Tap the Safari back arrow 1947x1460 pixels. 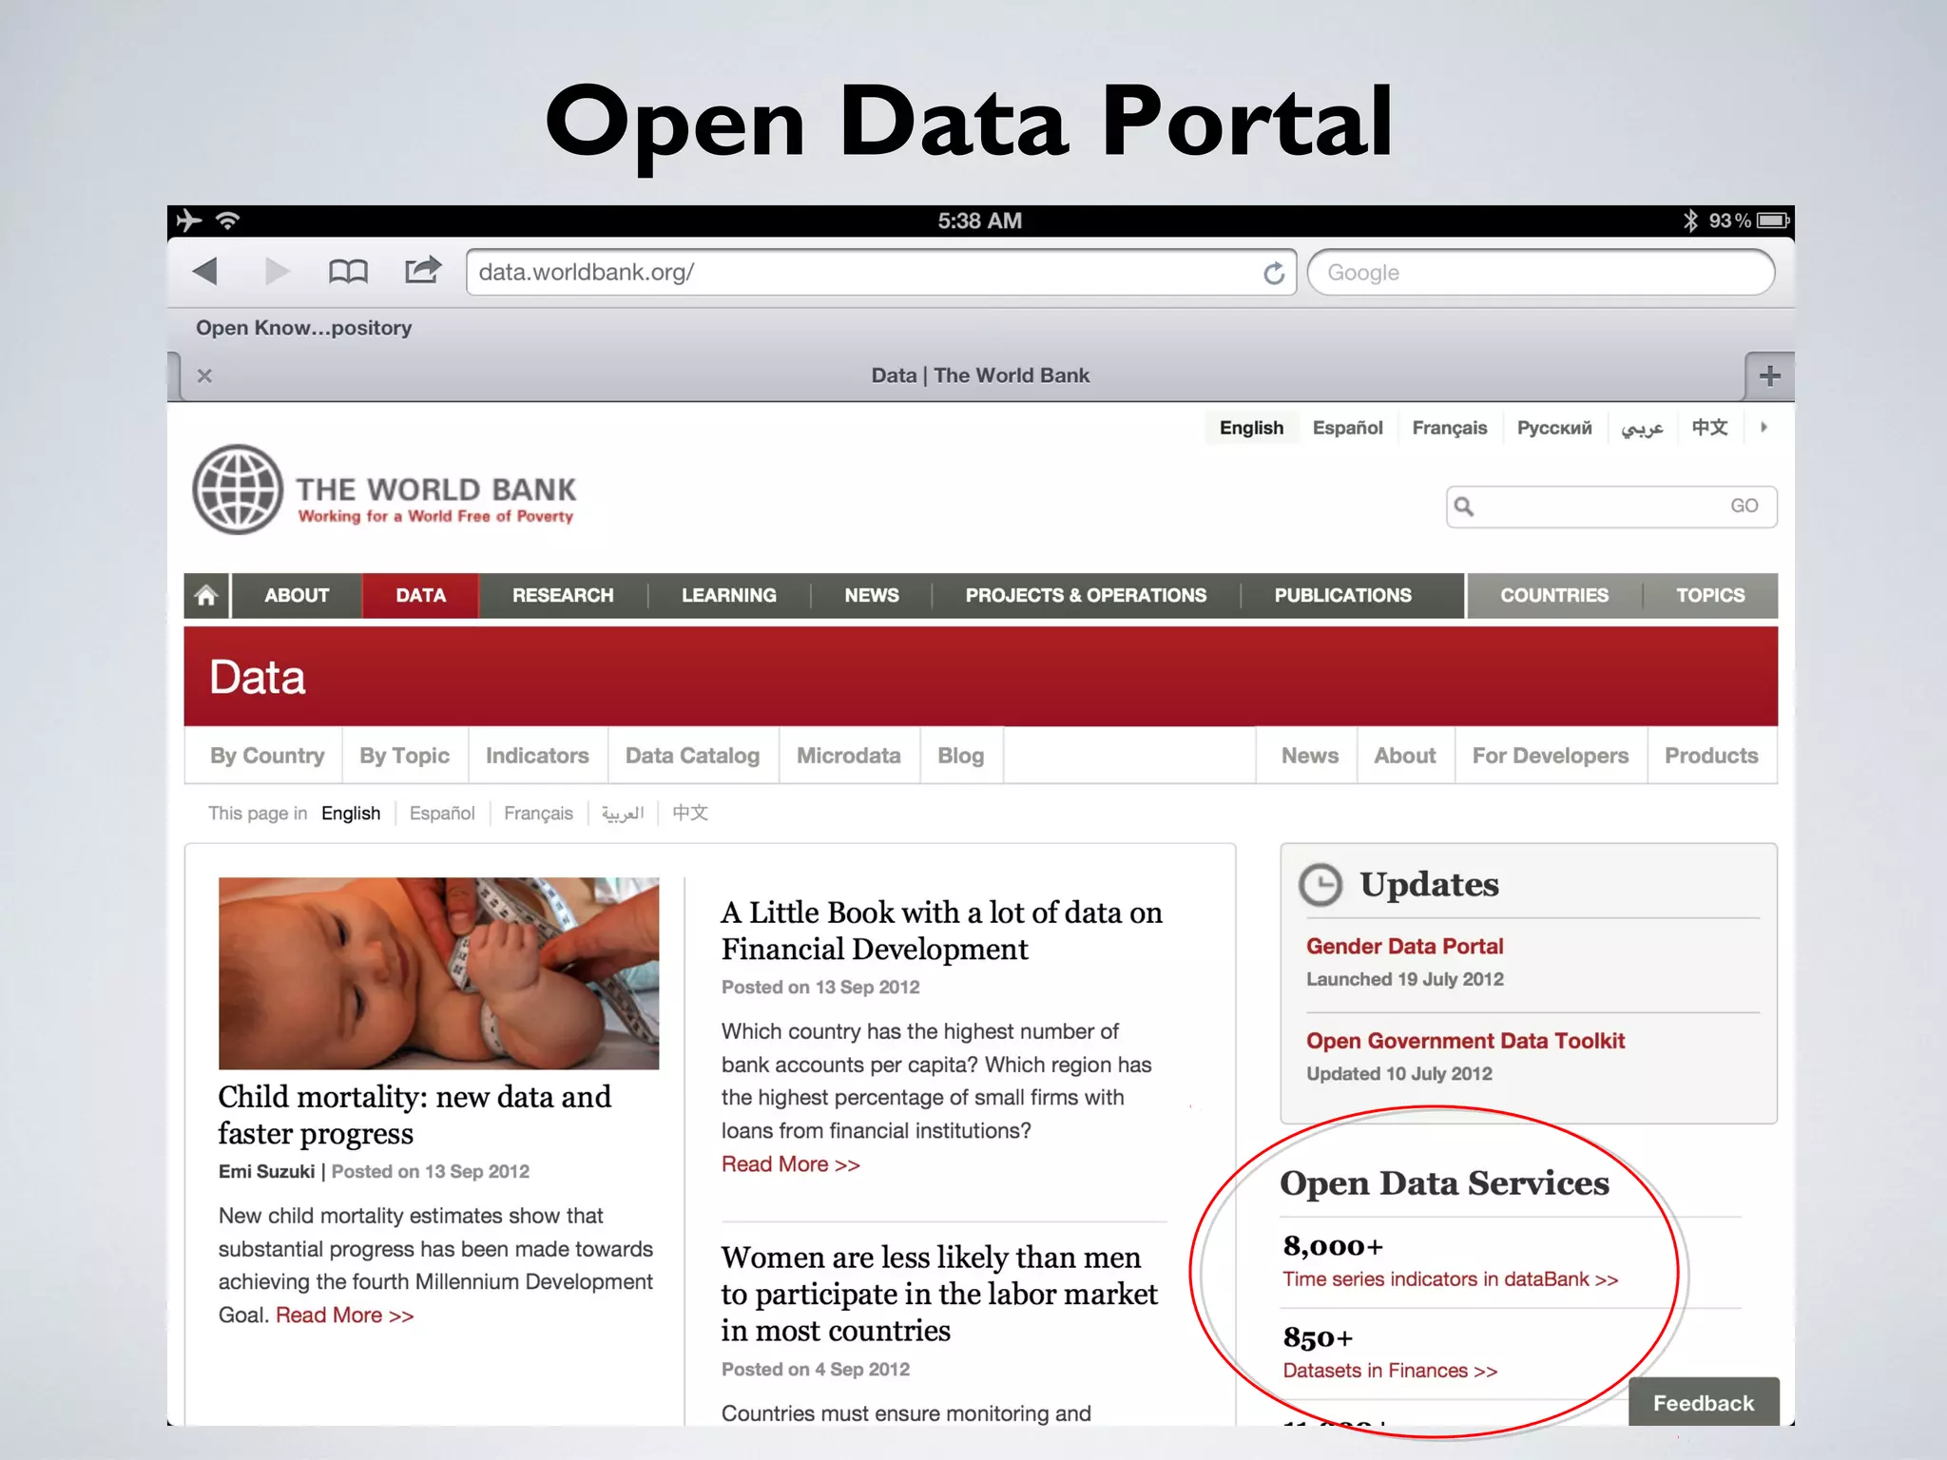pos(204,272)
